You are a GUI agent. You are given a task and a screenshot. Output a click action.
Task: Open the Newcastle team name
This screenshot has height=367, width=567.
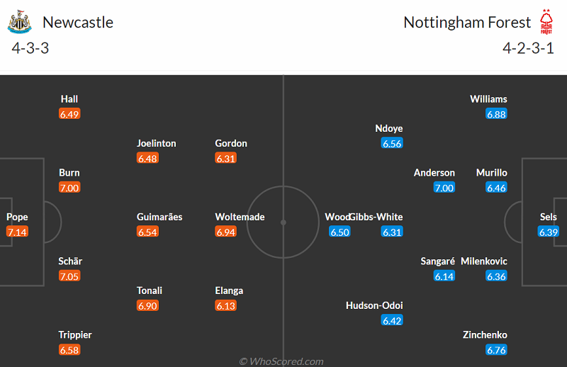pyautogui.click(x=78, y=22)
